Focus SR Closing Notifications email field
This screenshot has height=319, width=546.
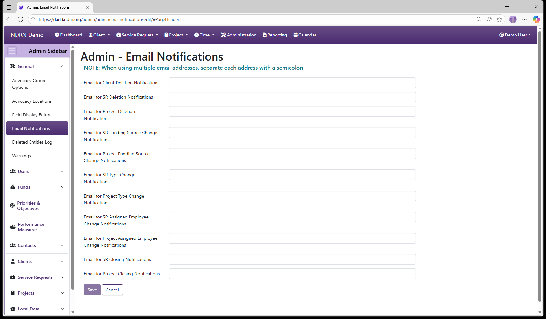coord(292,259)
